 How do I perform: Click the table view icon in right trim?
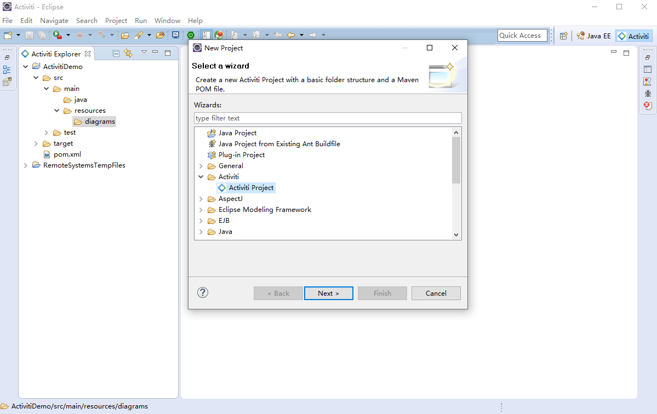point(648,70)
